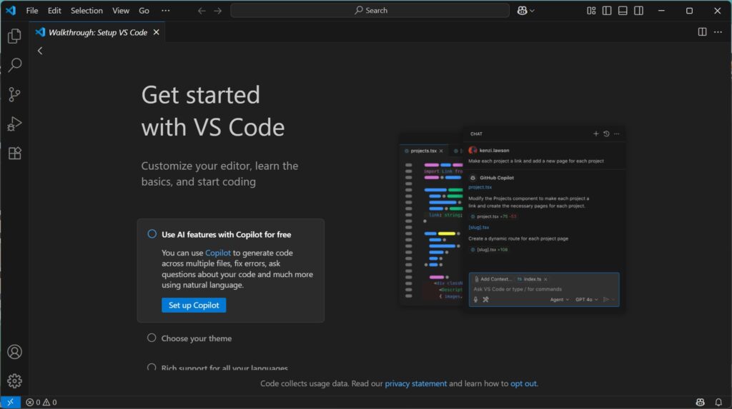Expand 'Rich support for all your languages' step
The image size is (732, 409).
tap(224, 368)
